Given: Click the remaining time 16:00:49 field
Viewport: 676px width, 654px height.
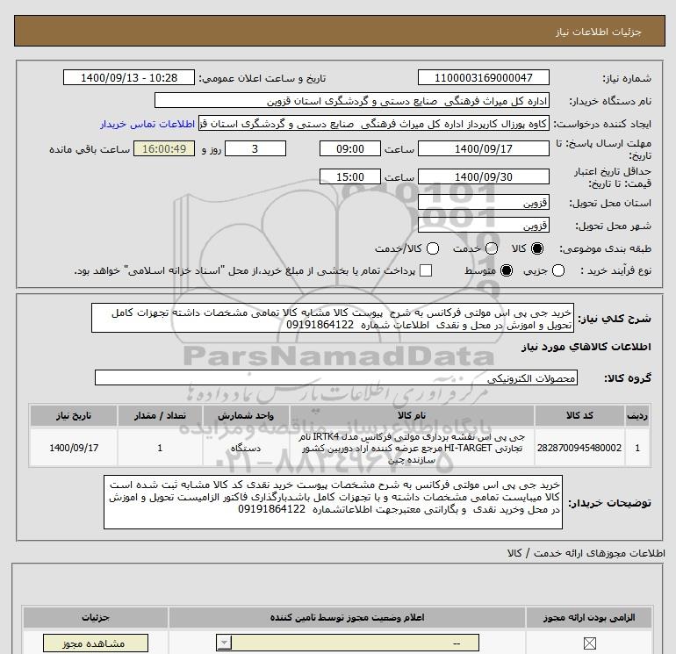Looking at the screenshot, I should [164, 148].
